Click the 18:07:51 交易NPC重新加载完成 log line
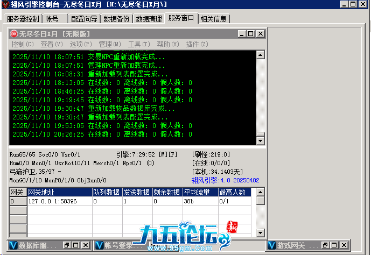This screenshot has height=255, width=371. click(89, 56)
